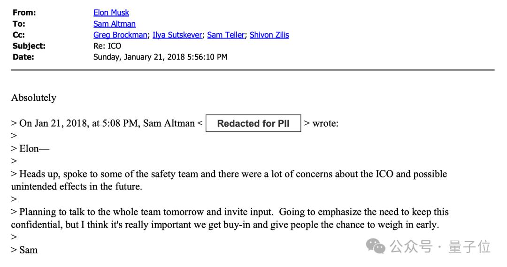
Task: Click the Subject: header label
Action: [29, 46]
